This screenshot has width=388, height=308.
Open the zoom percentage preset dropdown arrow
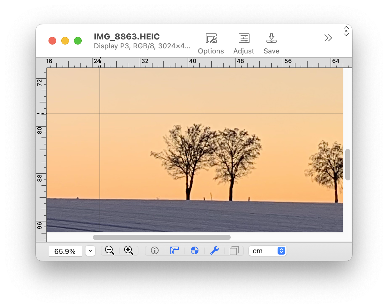(90, 251)
